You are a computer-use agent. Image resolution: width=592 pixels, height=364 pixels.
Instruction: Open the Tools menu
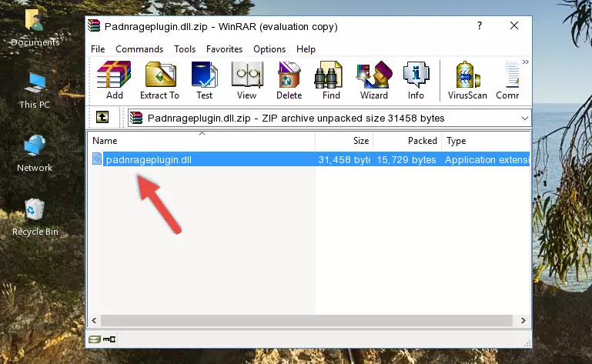coord(185,49)
